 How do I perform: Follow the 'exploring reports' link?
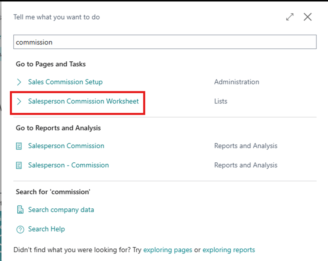[x=228, y=250]
